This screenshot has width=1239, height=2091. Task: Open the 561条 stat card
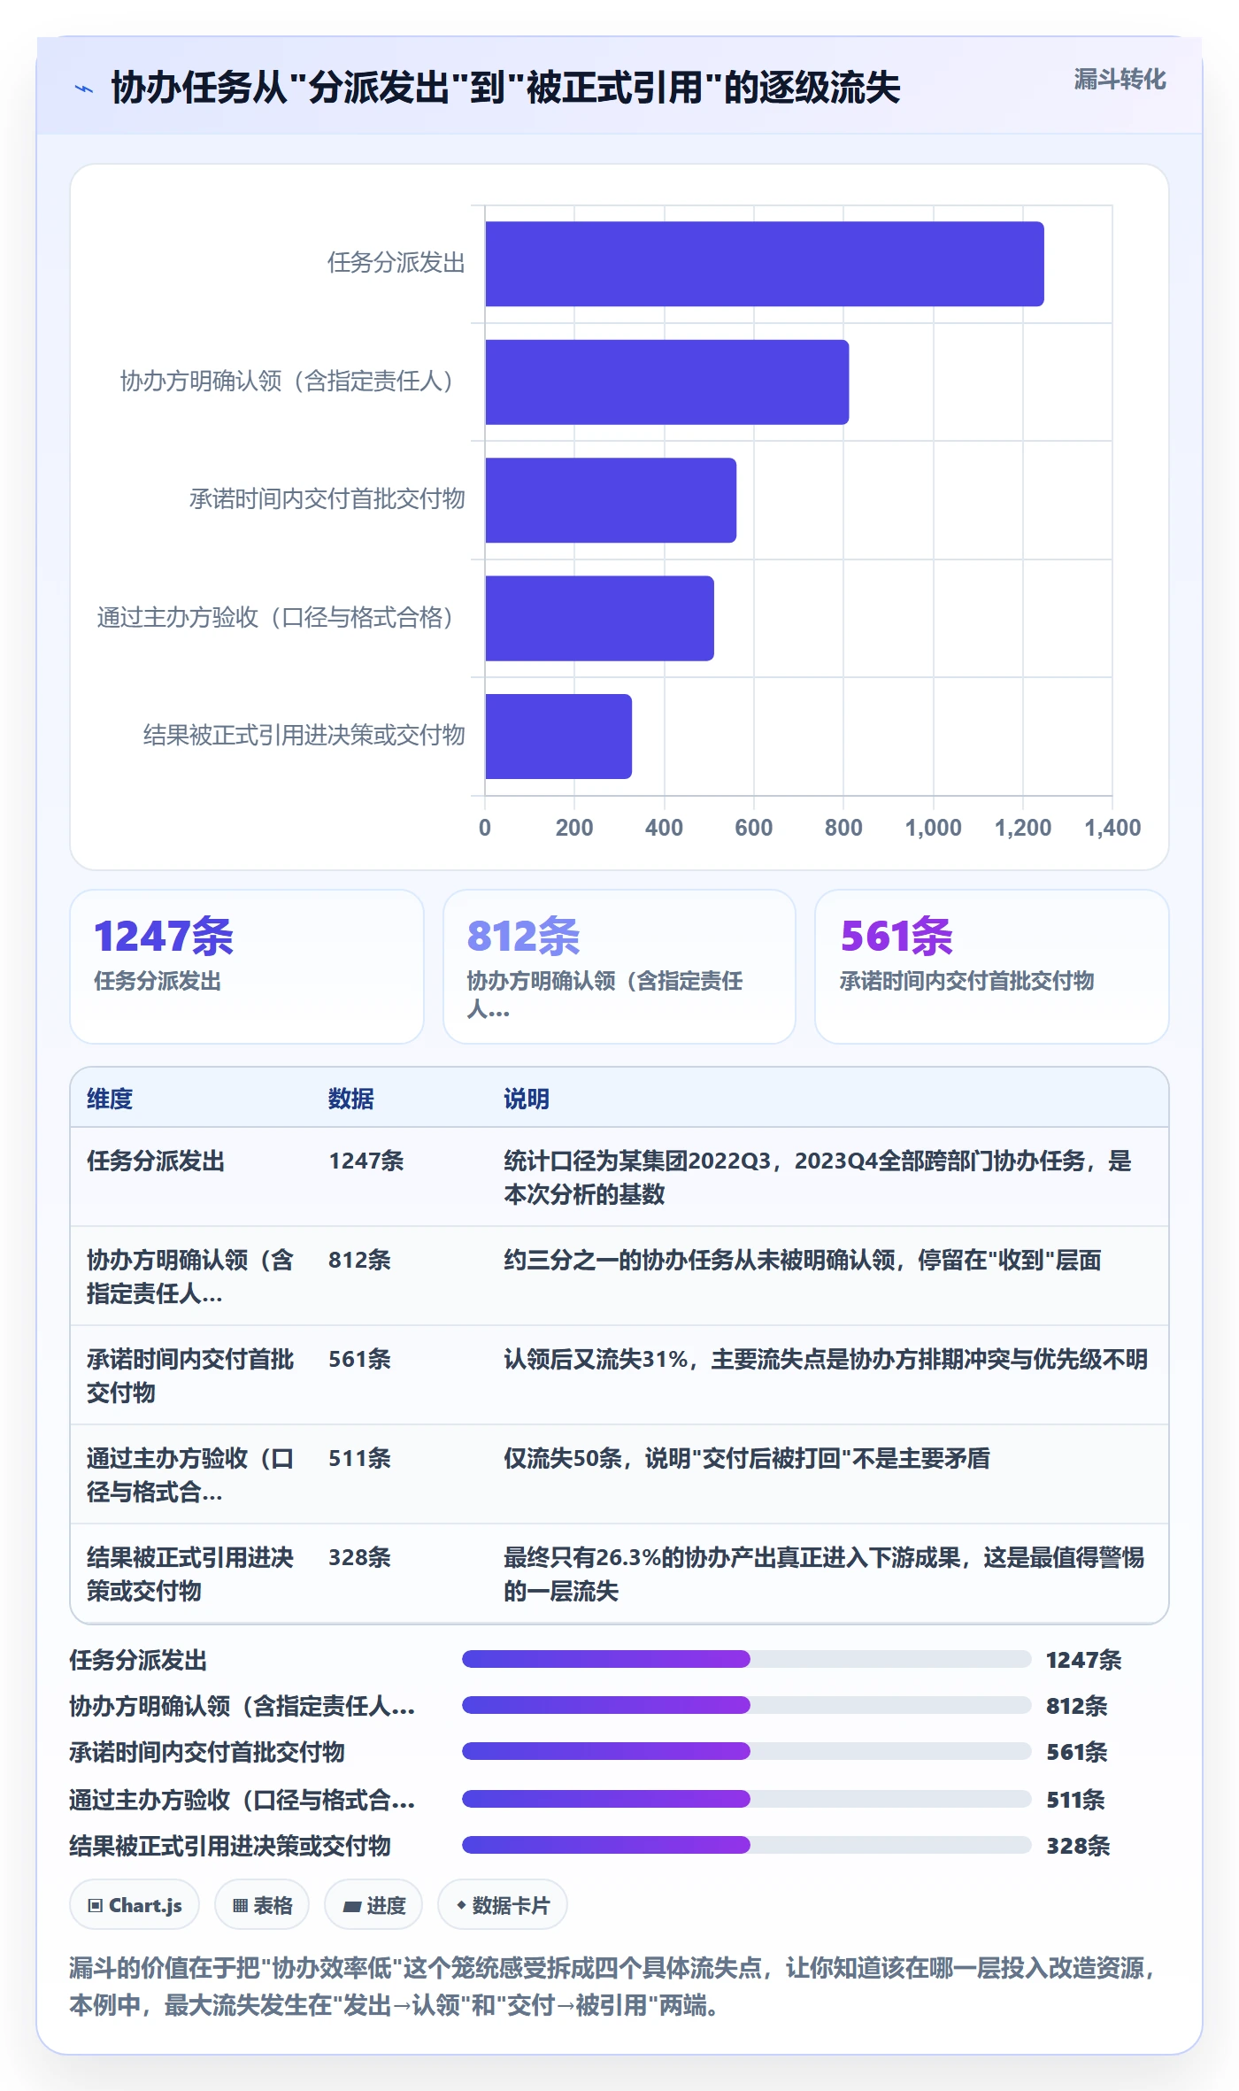click(x=992, y=967)
